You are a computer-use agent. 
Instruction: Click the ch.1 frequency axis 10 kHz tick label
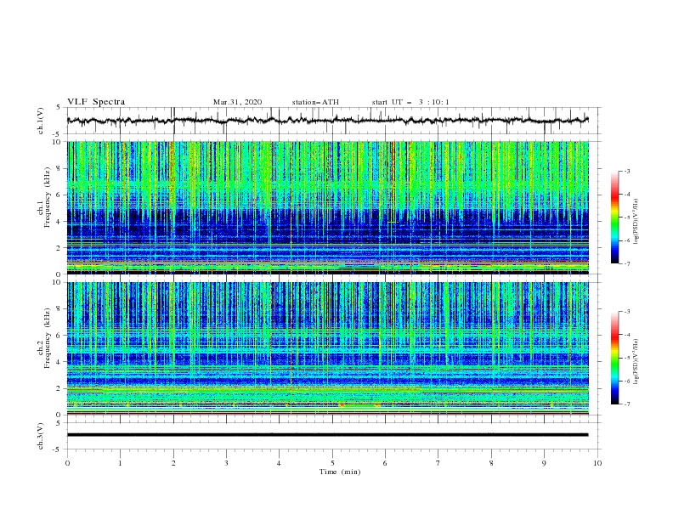click(57, 142)
